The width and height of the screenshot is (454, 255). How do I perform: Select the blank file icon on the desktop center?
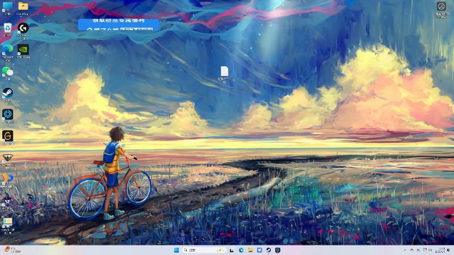(x=224, y=74)
